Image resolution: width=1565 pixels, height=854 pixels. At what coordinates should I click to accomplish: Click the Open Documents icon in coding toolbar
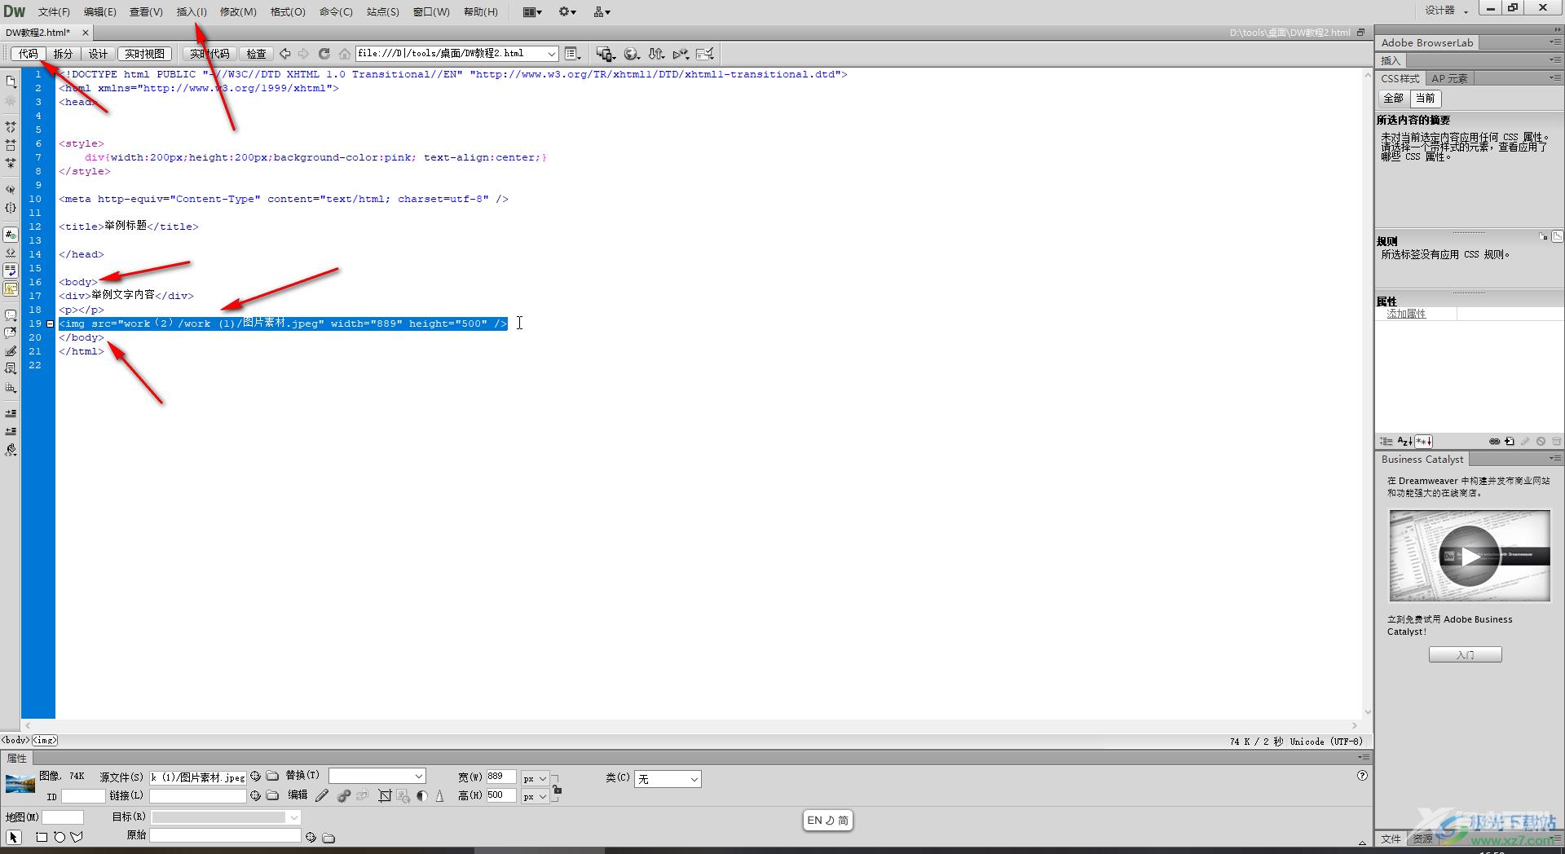[11, 81]
